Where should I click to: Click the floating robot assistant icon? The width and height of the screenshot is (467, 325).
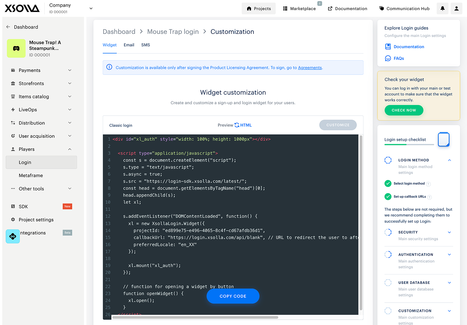[x=13, y=236]
